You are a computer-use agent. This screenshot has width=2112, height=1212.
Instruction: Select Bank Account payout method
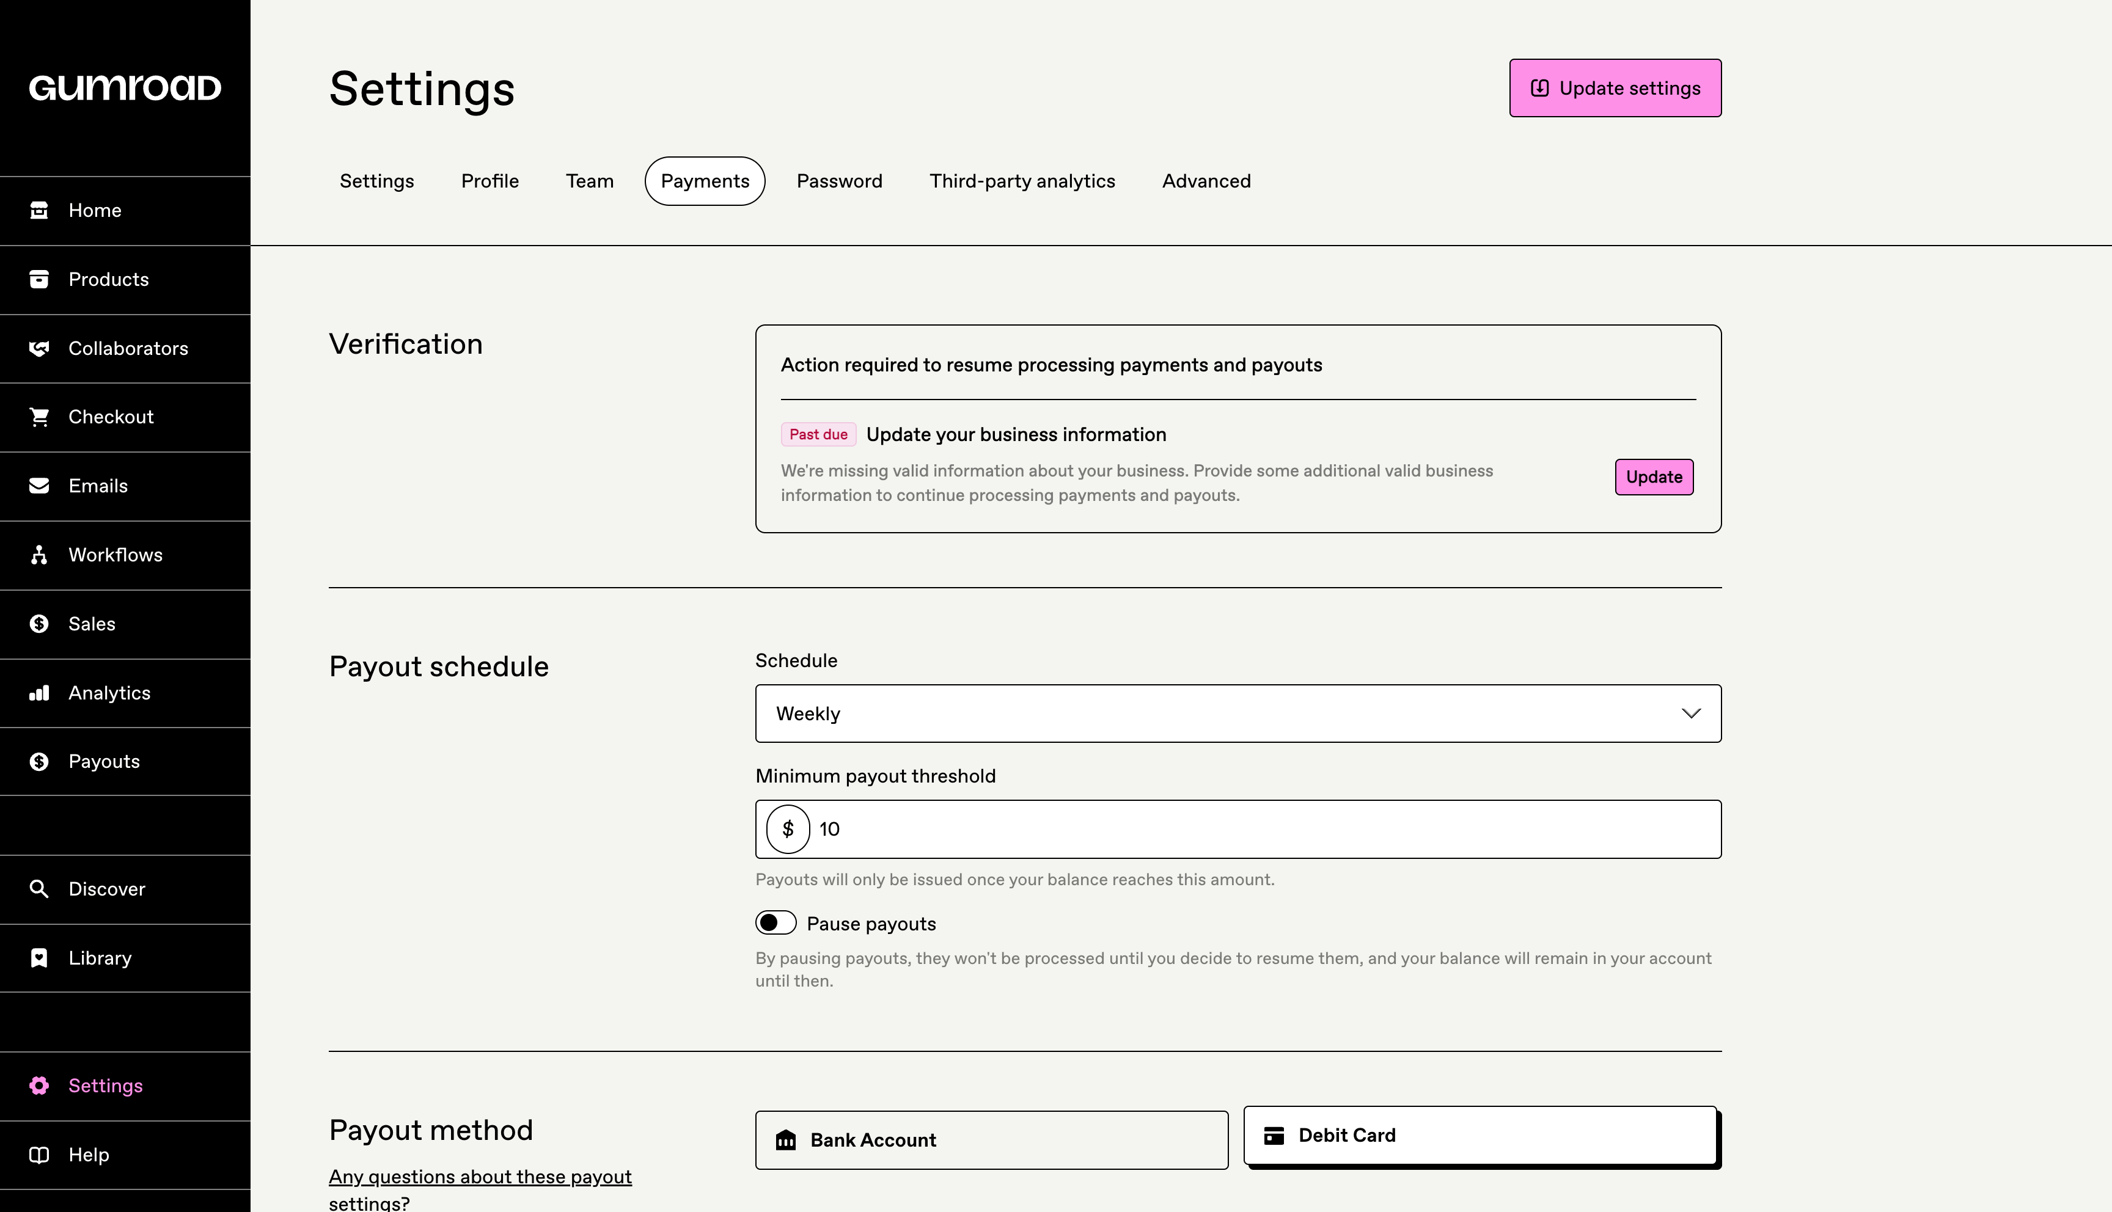(x=991, y=1141)
